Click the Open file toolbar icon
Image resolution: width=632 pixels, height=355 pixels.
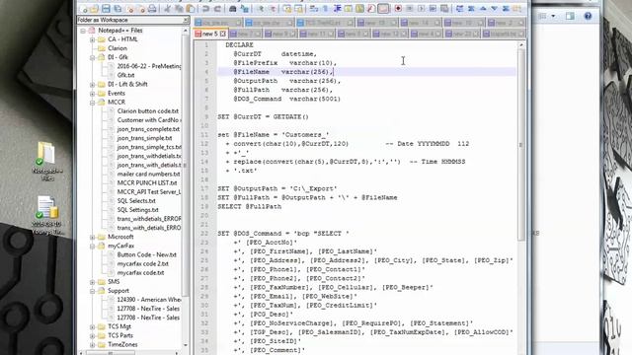[x=95, y=9]
